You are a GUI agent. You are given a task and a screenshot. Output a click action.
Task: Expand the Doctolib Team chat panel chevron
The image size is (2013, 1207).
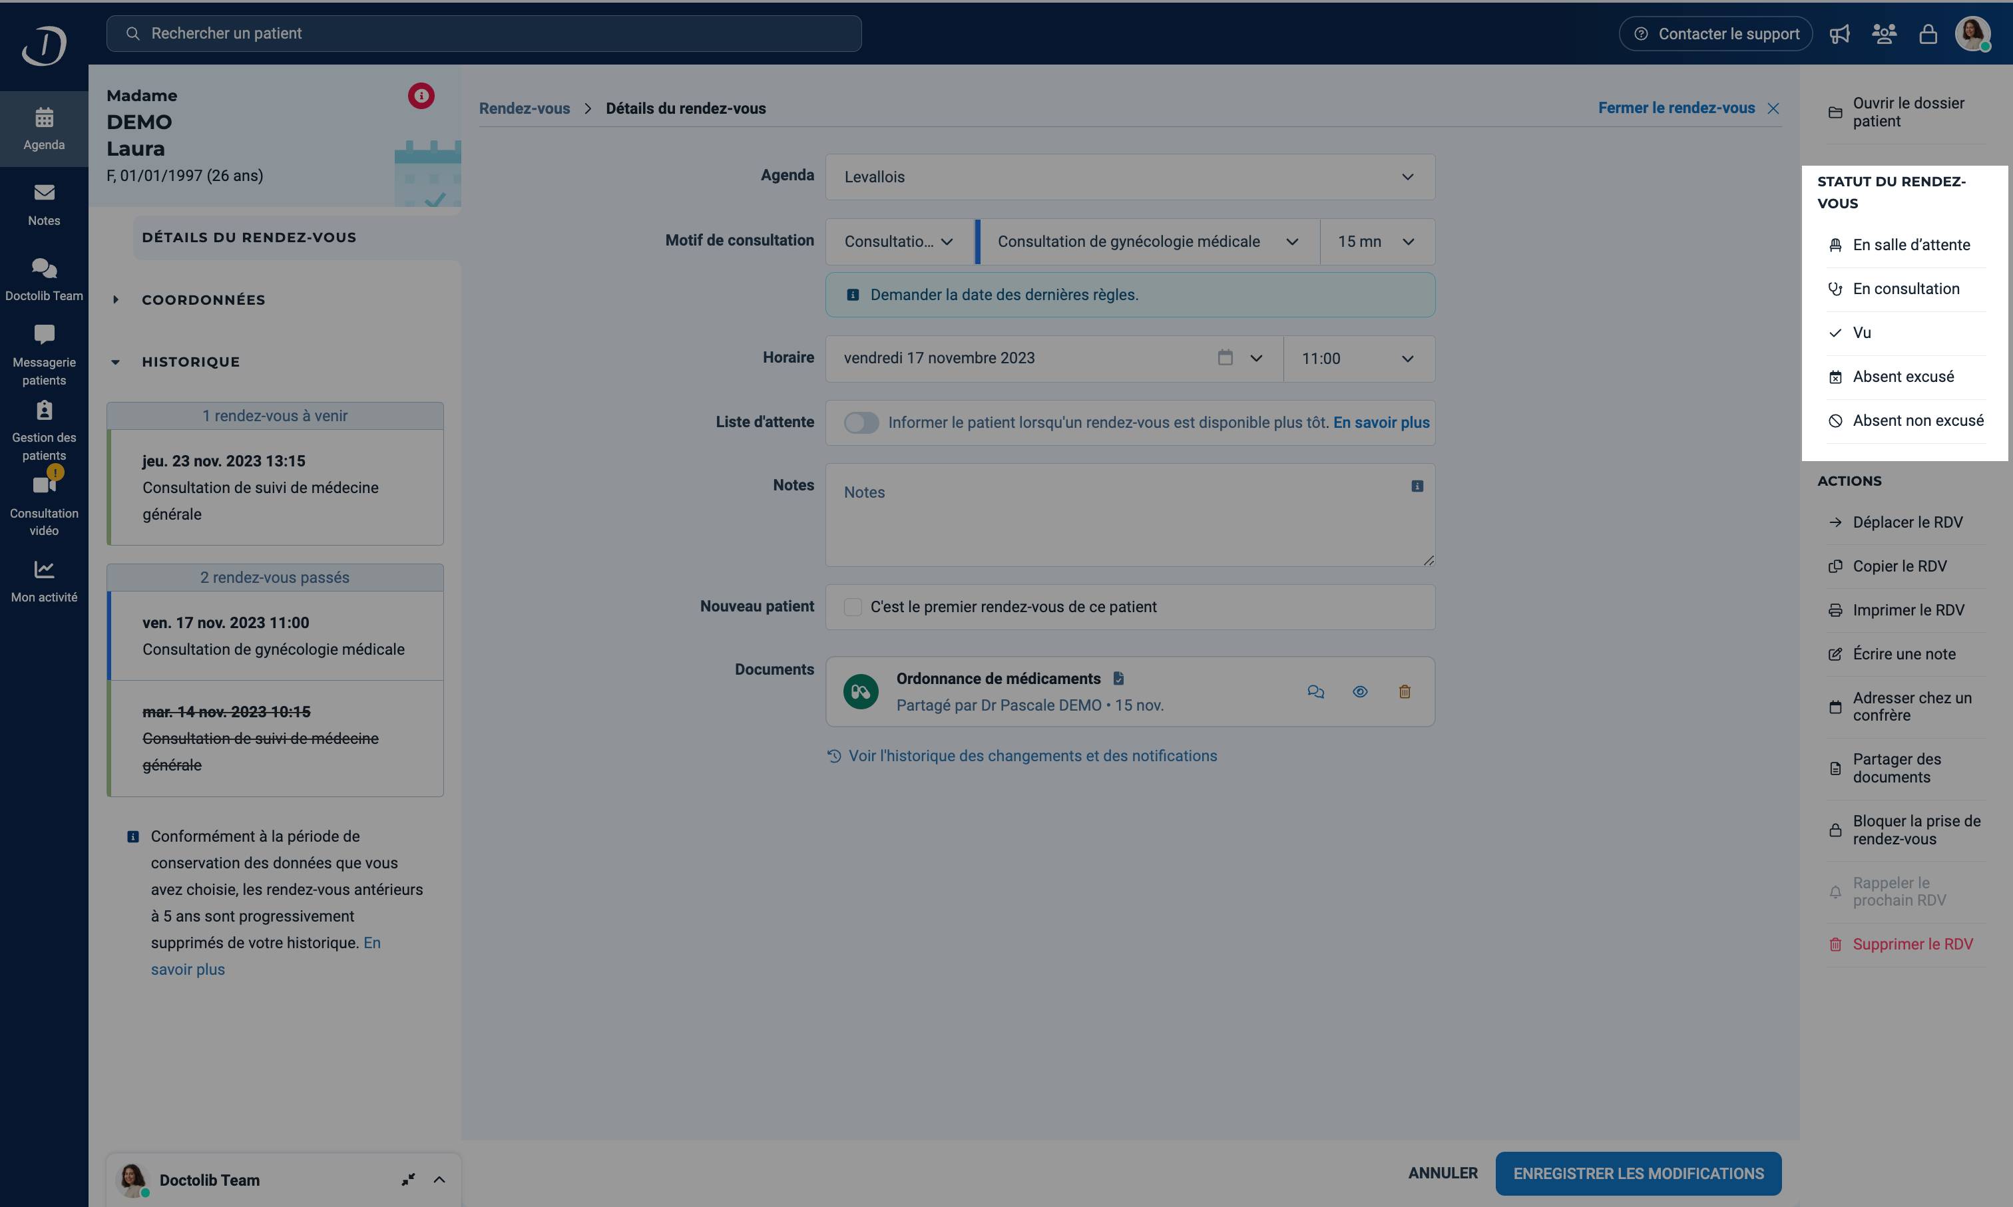pos(439,1179)
